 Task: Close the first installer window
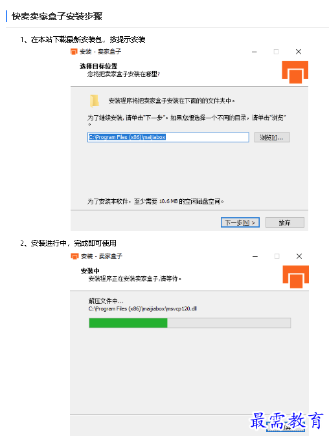click(x=299, y=52)
